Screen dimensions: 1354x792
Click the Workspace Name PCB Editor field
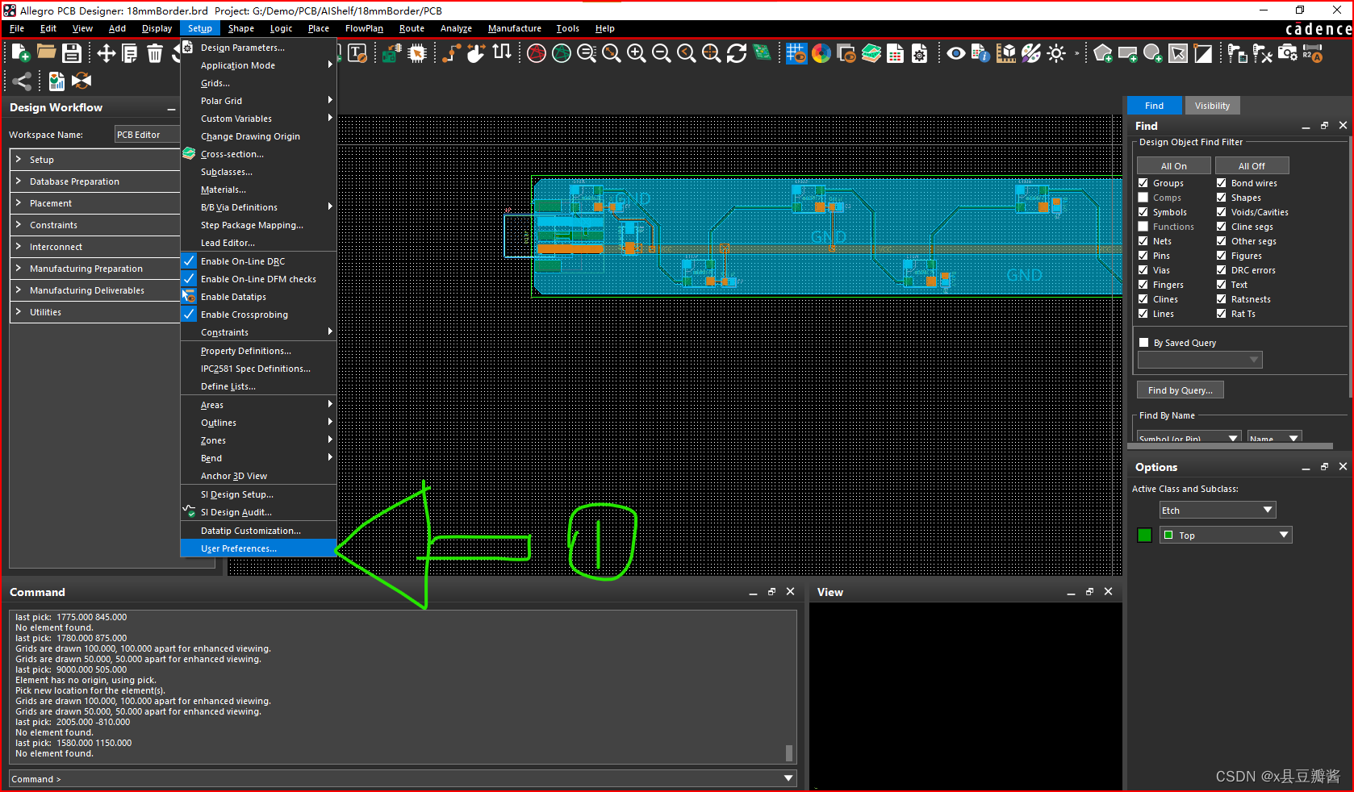tap(147, 135)
